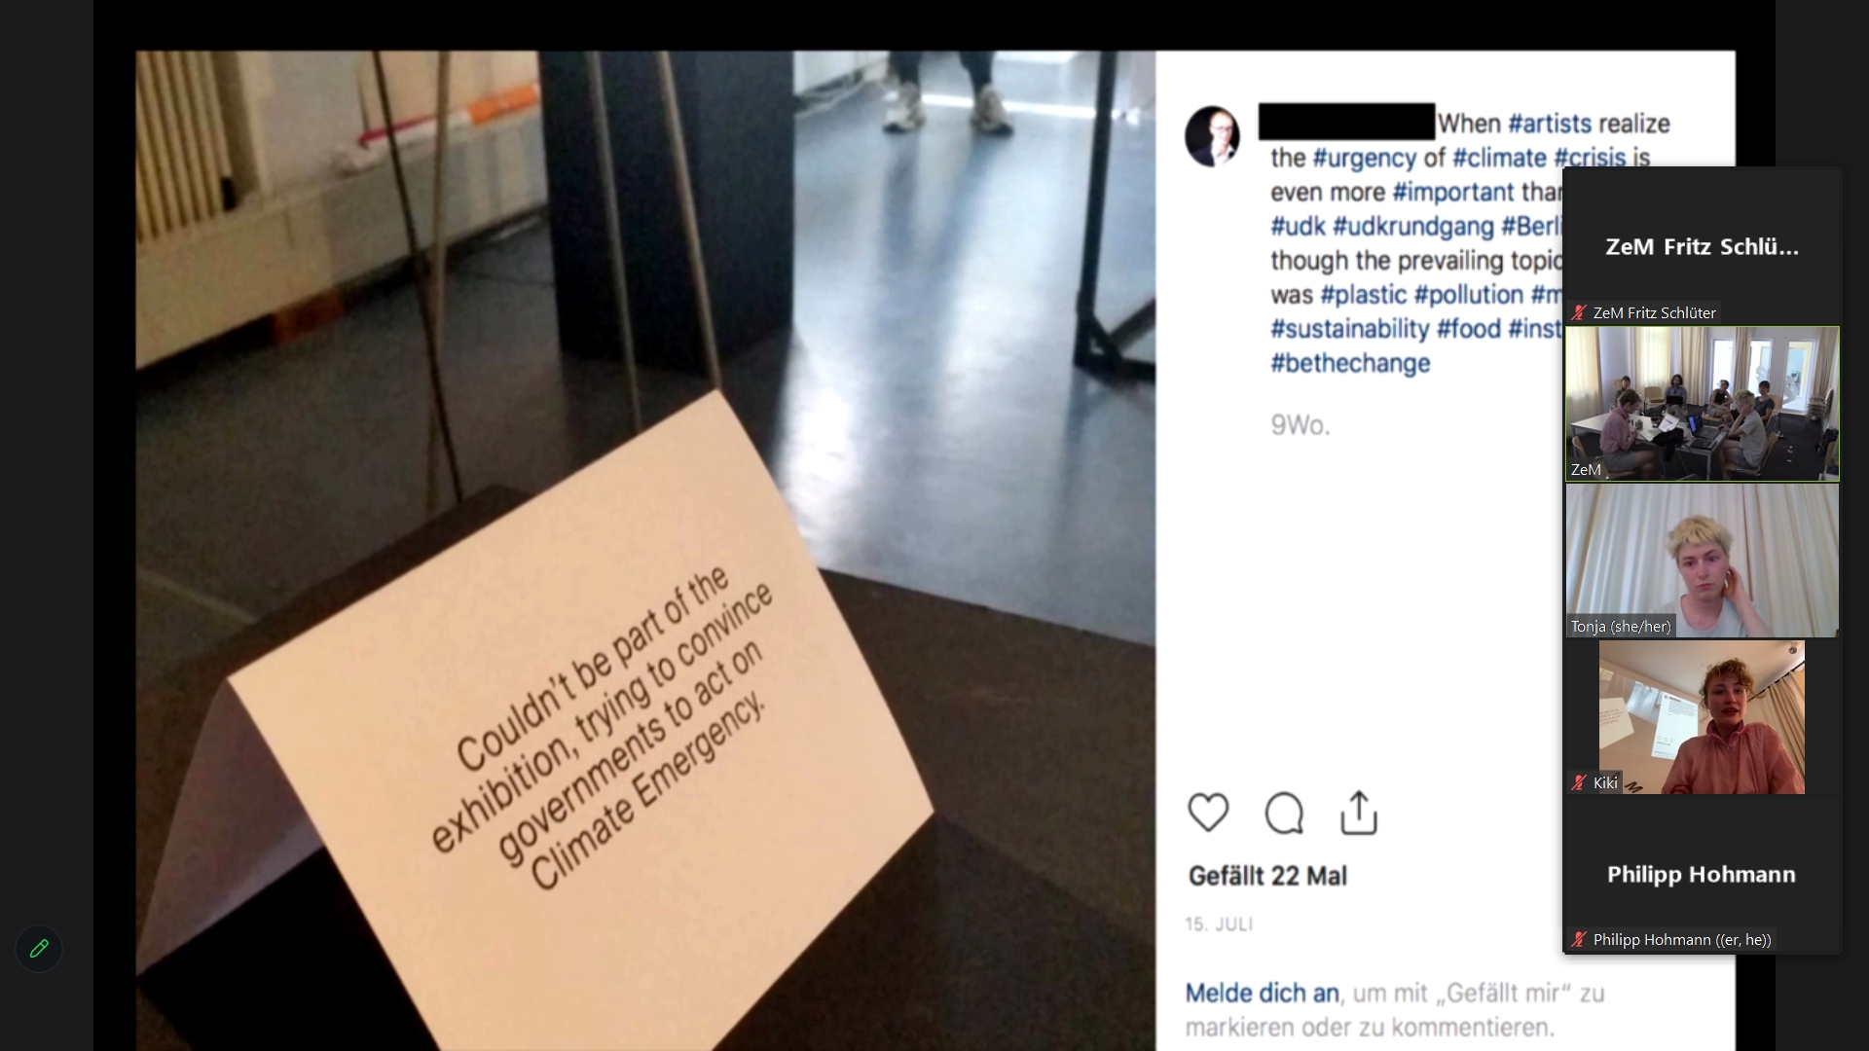Click the #udkrundgang hashtag
Image resolution: width=1869 pixels, height=1051 pixels.
pyautogui.click(x=1412, y=226)
